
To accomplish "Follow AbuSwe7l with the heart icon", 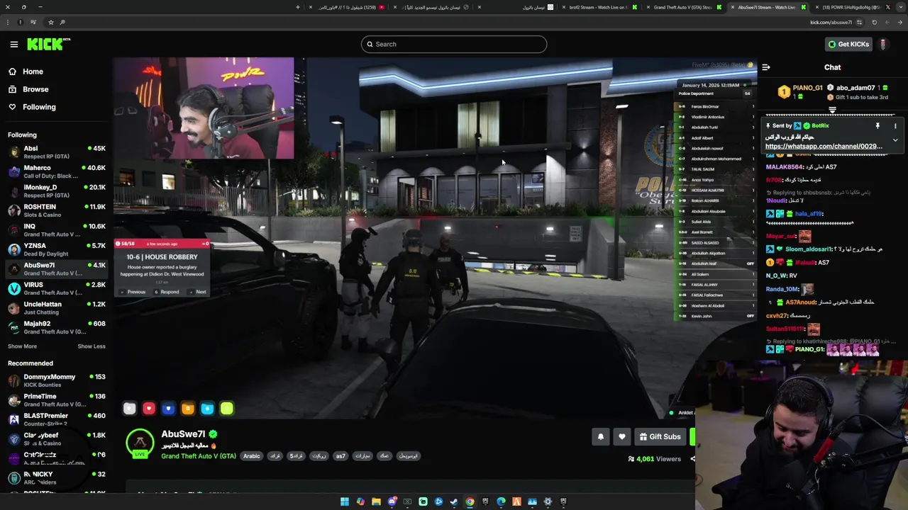I will coord(622,436).
